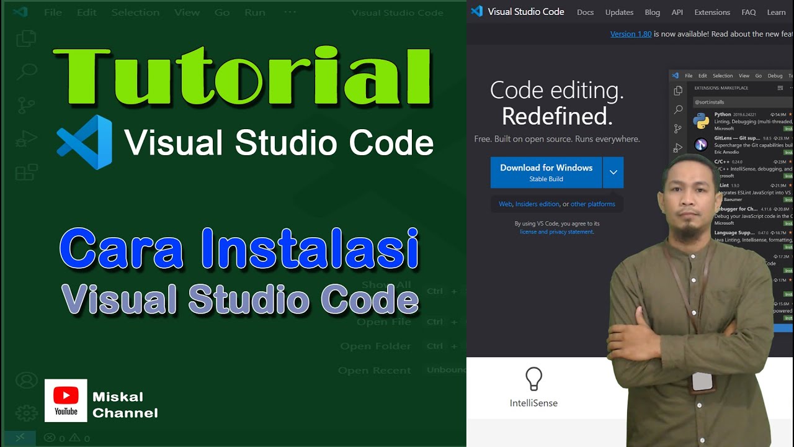Open the Explorer icon in faded VS Code sidebar

pos(25,38)
